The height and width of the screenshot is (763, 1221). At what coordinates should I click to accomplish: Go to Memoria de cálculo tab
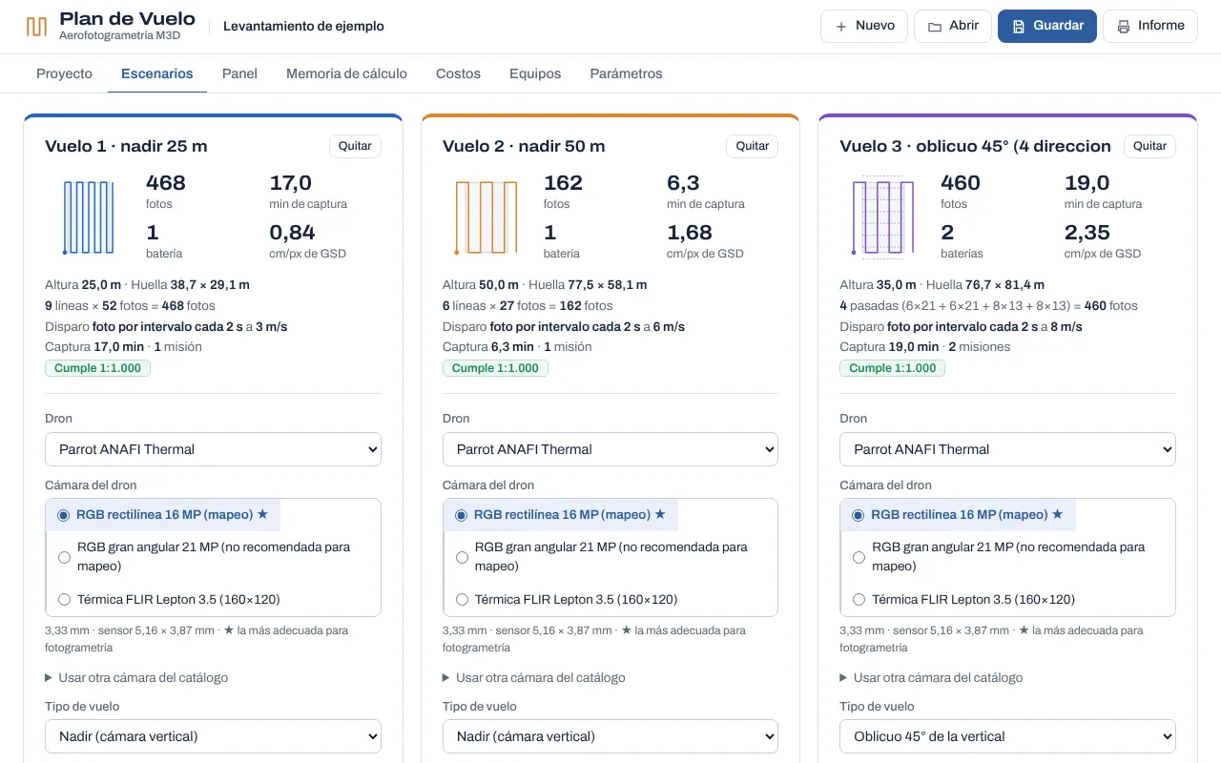[x=346, y=73]
